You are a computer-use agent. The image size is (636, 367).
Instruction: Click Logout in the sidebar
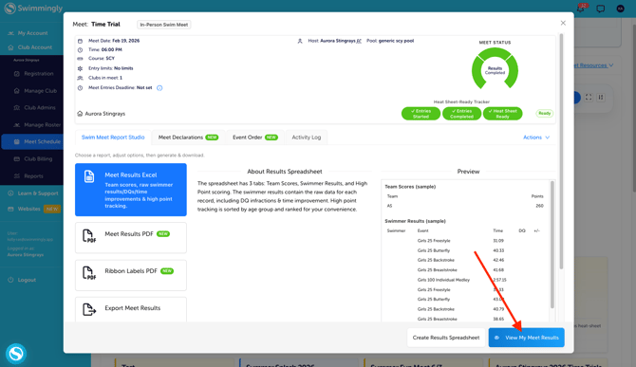click(x=27, y=280)
